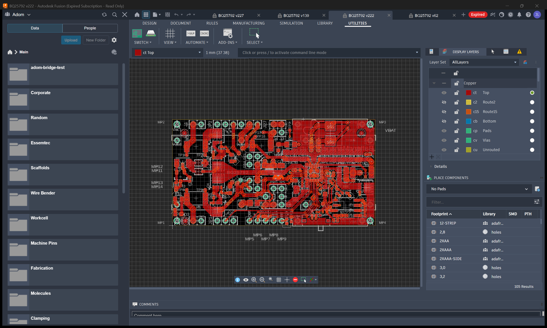Open command line history dropdown
The image size is (547, 328).
coord(417,53)
